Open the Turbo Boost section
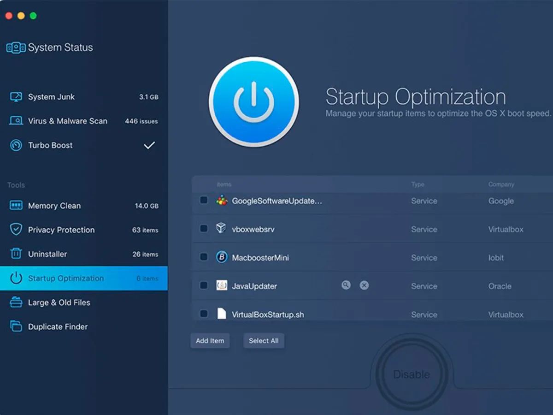The image size is (553, 415). click(x=84, y=145)
